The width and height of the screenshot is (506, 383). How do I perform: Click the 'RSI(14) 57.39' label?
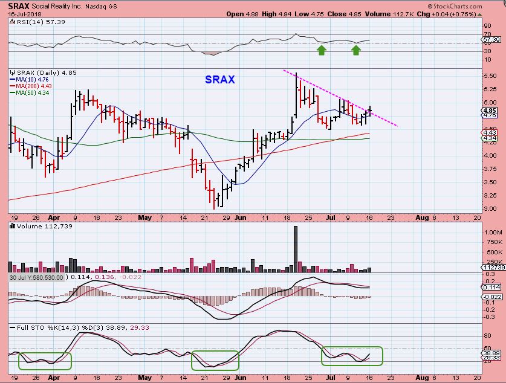pyautogui.click(x=41, y=22)
